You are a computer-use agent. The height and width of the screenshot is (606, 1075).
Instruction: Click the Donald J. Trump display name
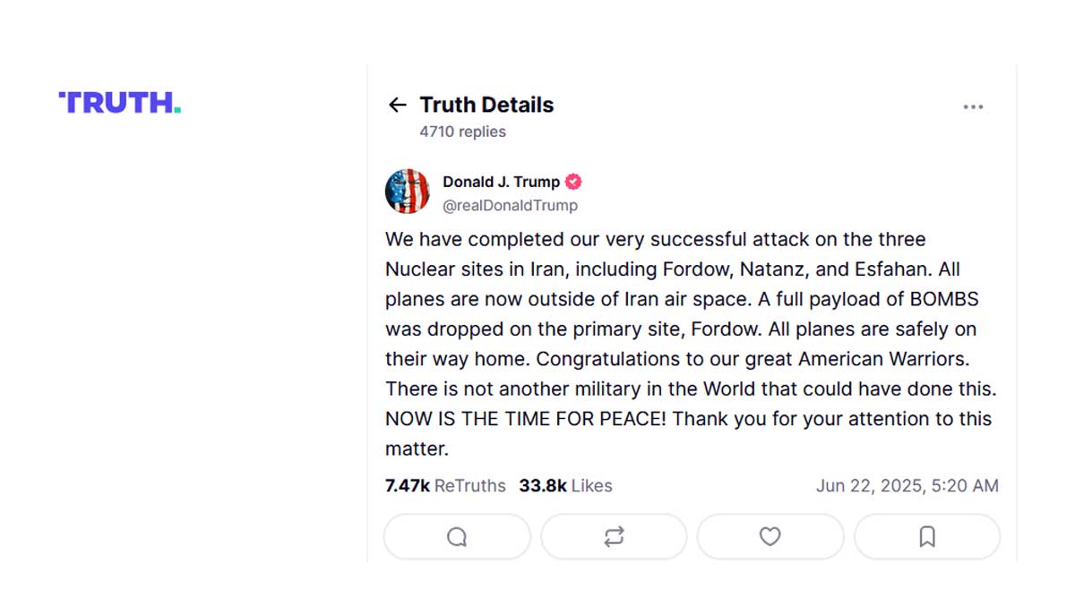click(498, 181)
